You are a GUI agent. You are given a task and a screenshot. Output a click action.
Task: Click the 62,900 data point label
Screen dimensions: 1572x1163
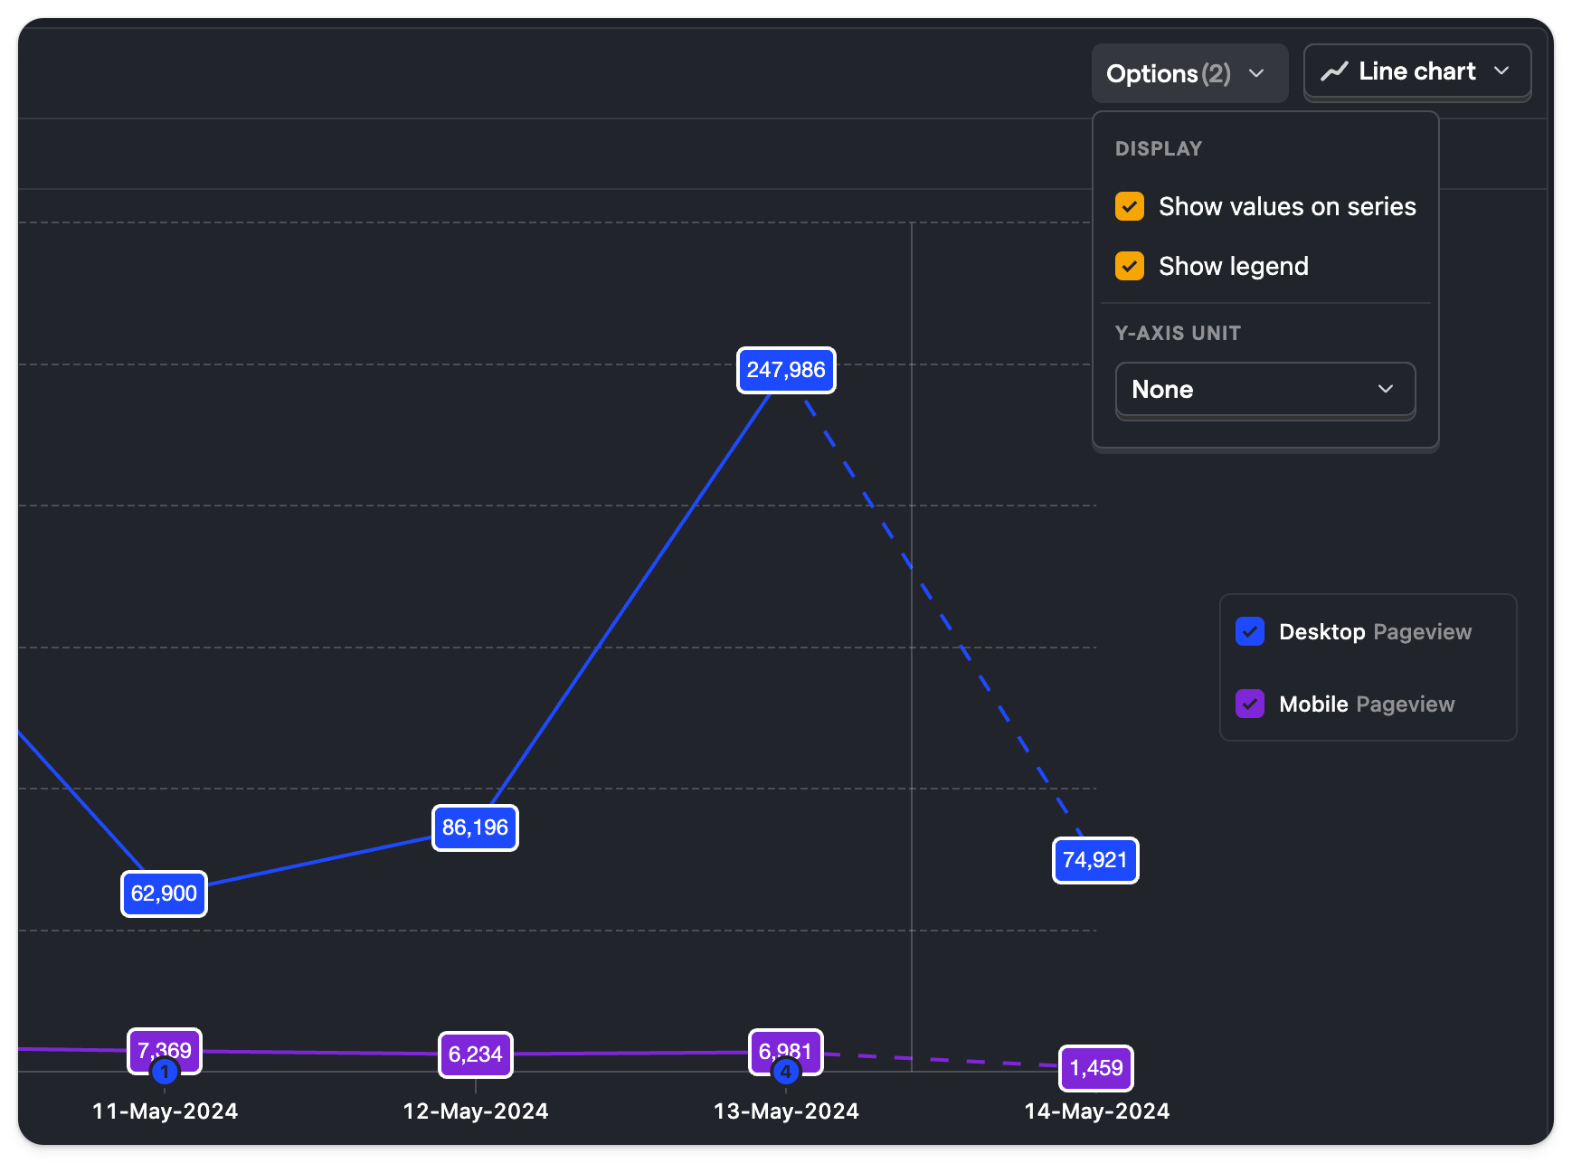coord(164,894)
